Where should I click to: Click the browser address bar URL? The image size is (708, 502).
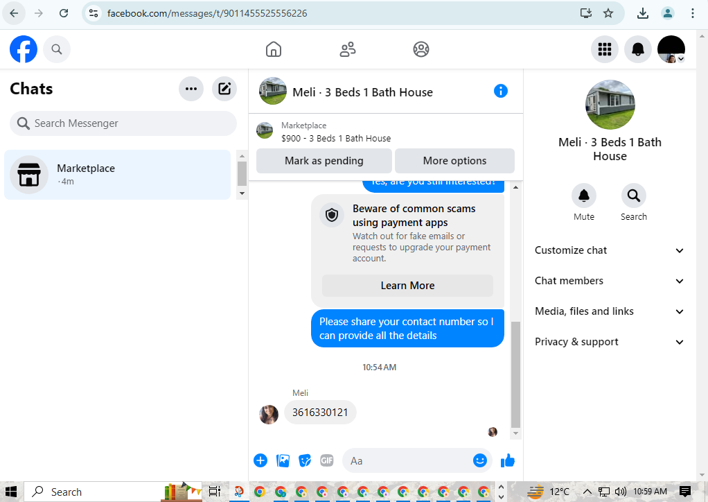pos(207,13)
